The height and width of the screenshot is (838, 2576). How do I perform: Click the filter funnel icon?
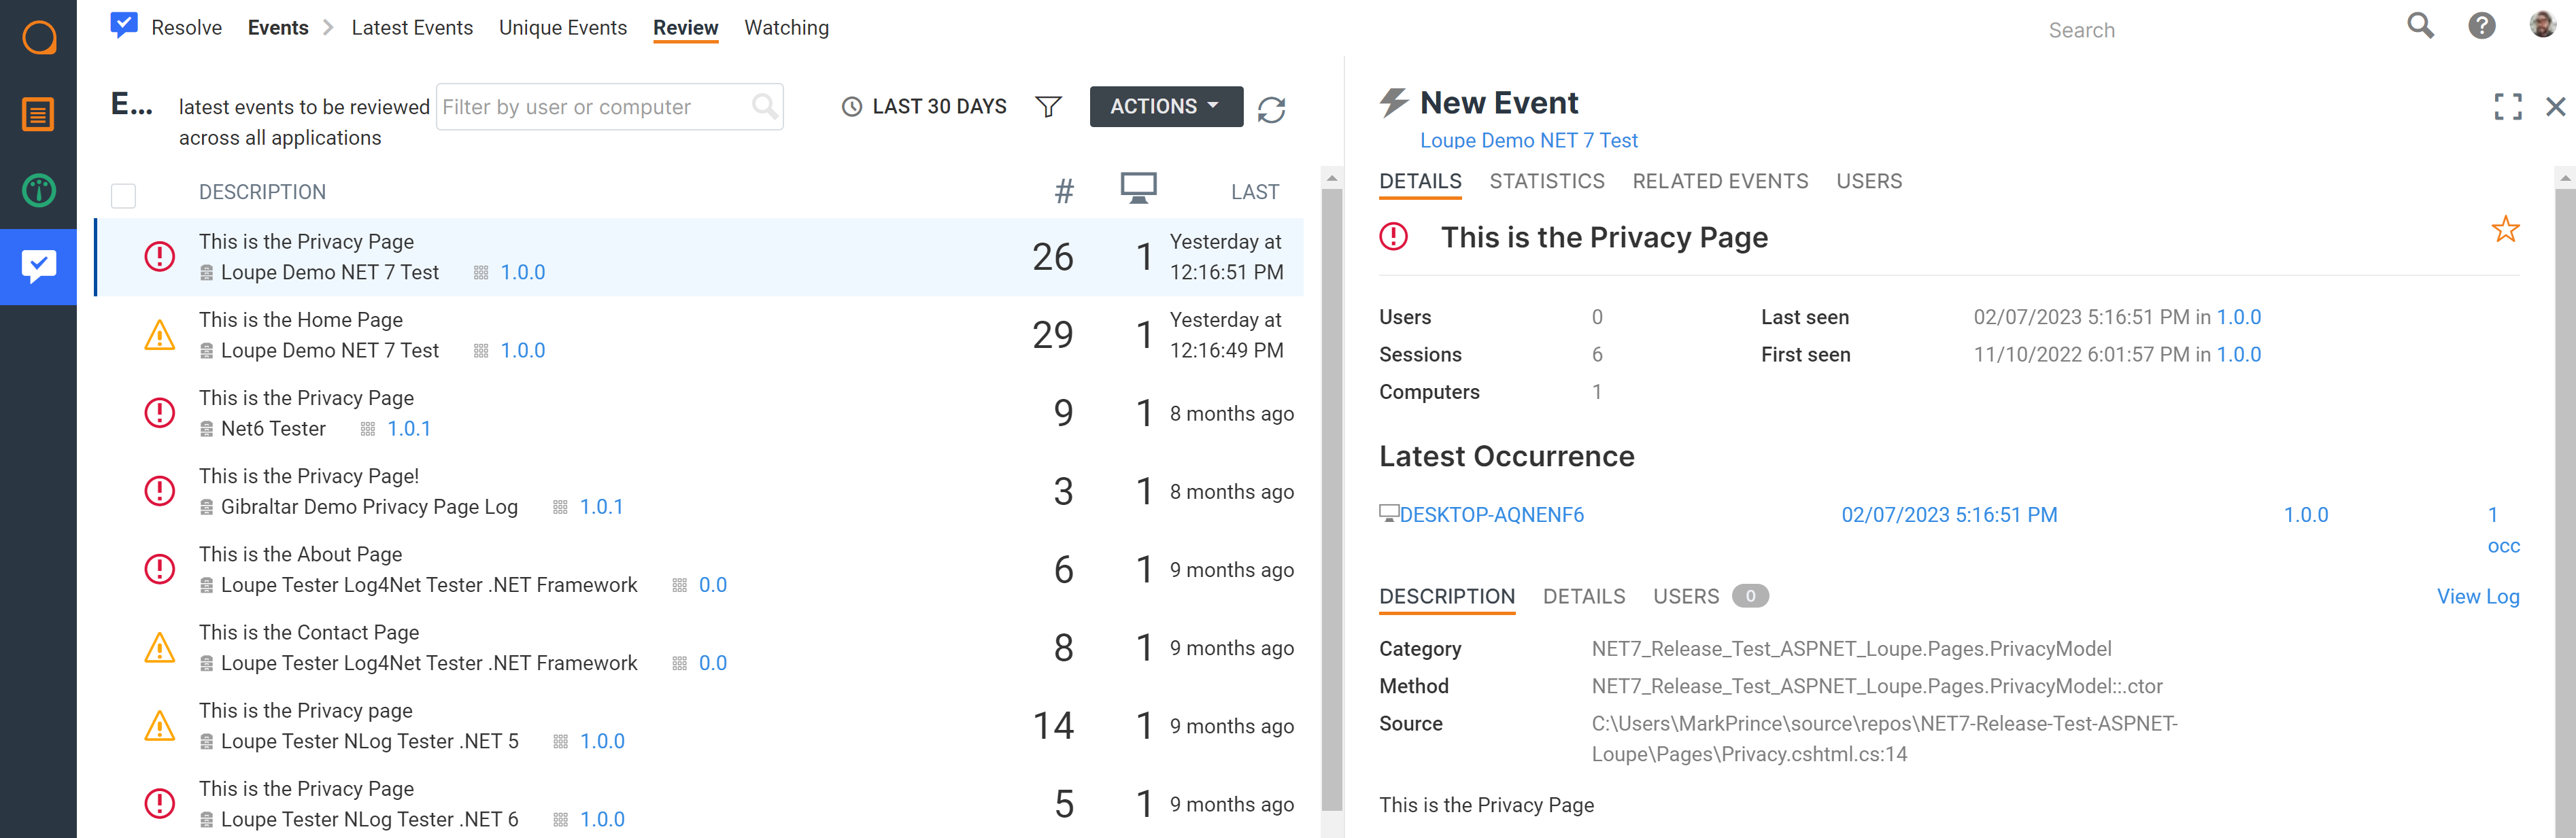tap(1048, 107)
